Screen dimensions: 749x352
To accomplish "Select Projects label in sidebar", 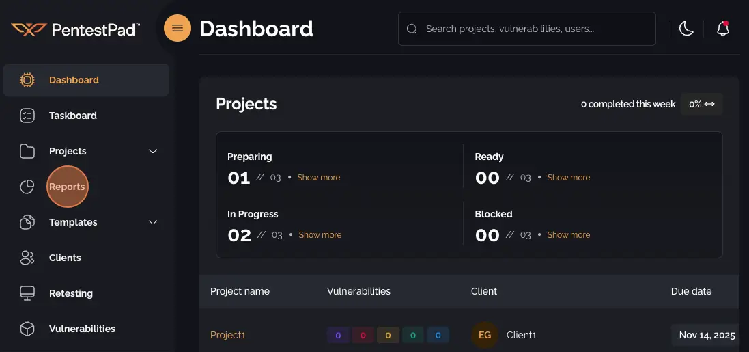I will click(x=68, y=151).
